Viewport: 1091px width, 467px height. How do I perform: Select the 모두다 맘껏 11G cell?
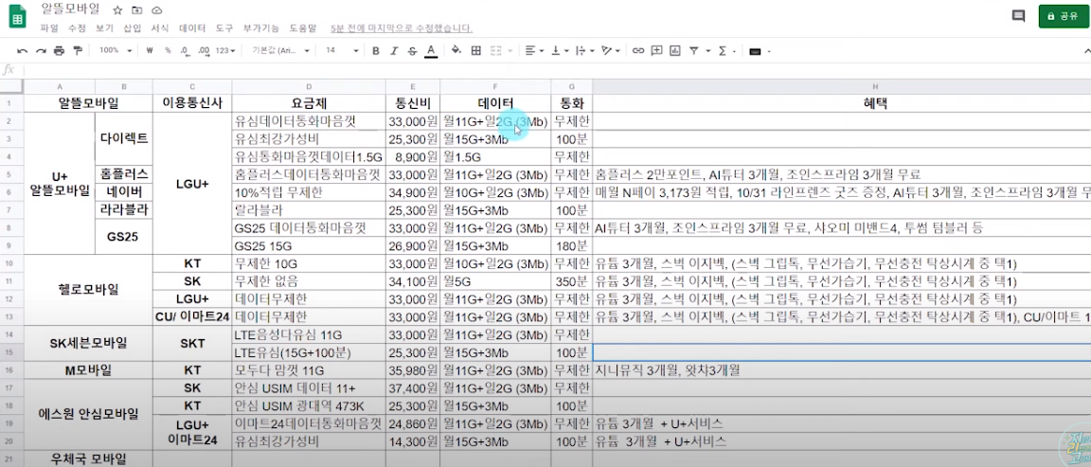pyautogui.click(x=309, y=370)
